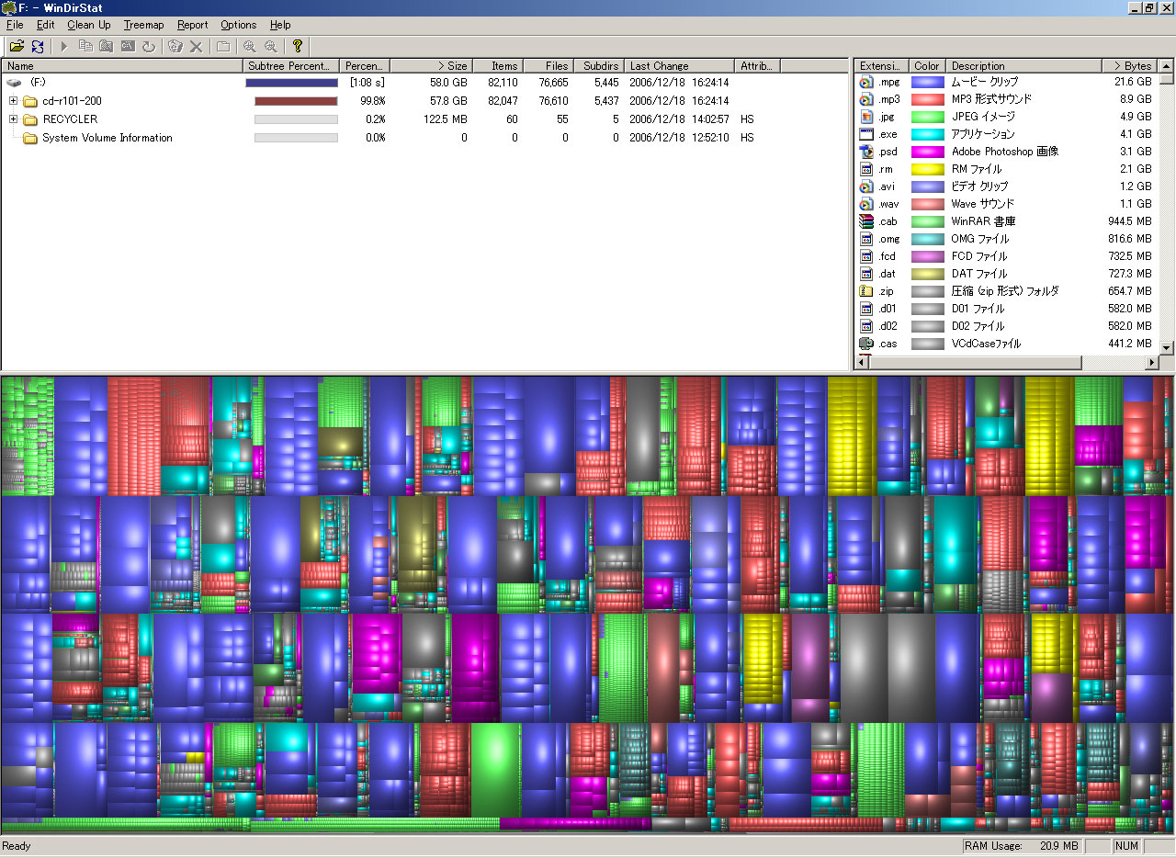
Task: Open Command Prompt Here toolbar icon
Action: coord(128,46)
